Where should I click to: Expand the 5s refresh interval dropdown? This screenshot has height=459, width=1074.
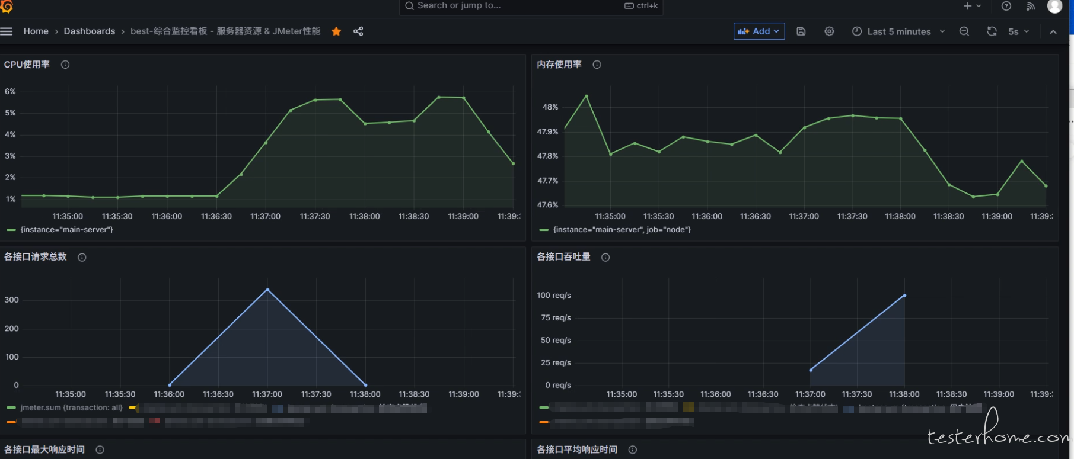pyautogui.click(x=1019, y=31)
